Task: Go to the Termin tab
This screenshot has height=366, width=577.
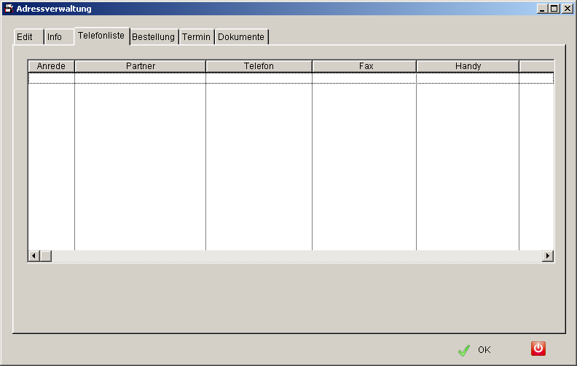Action: point(197,37)
